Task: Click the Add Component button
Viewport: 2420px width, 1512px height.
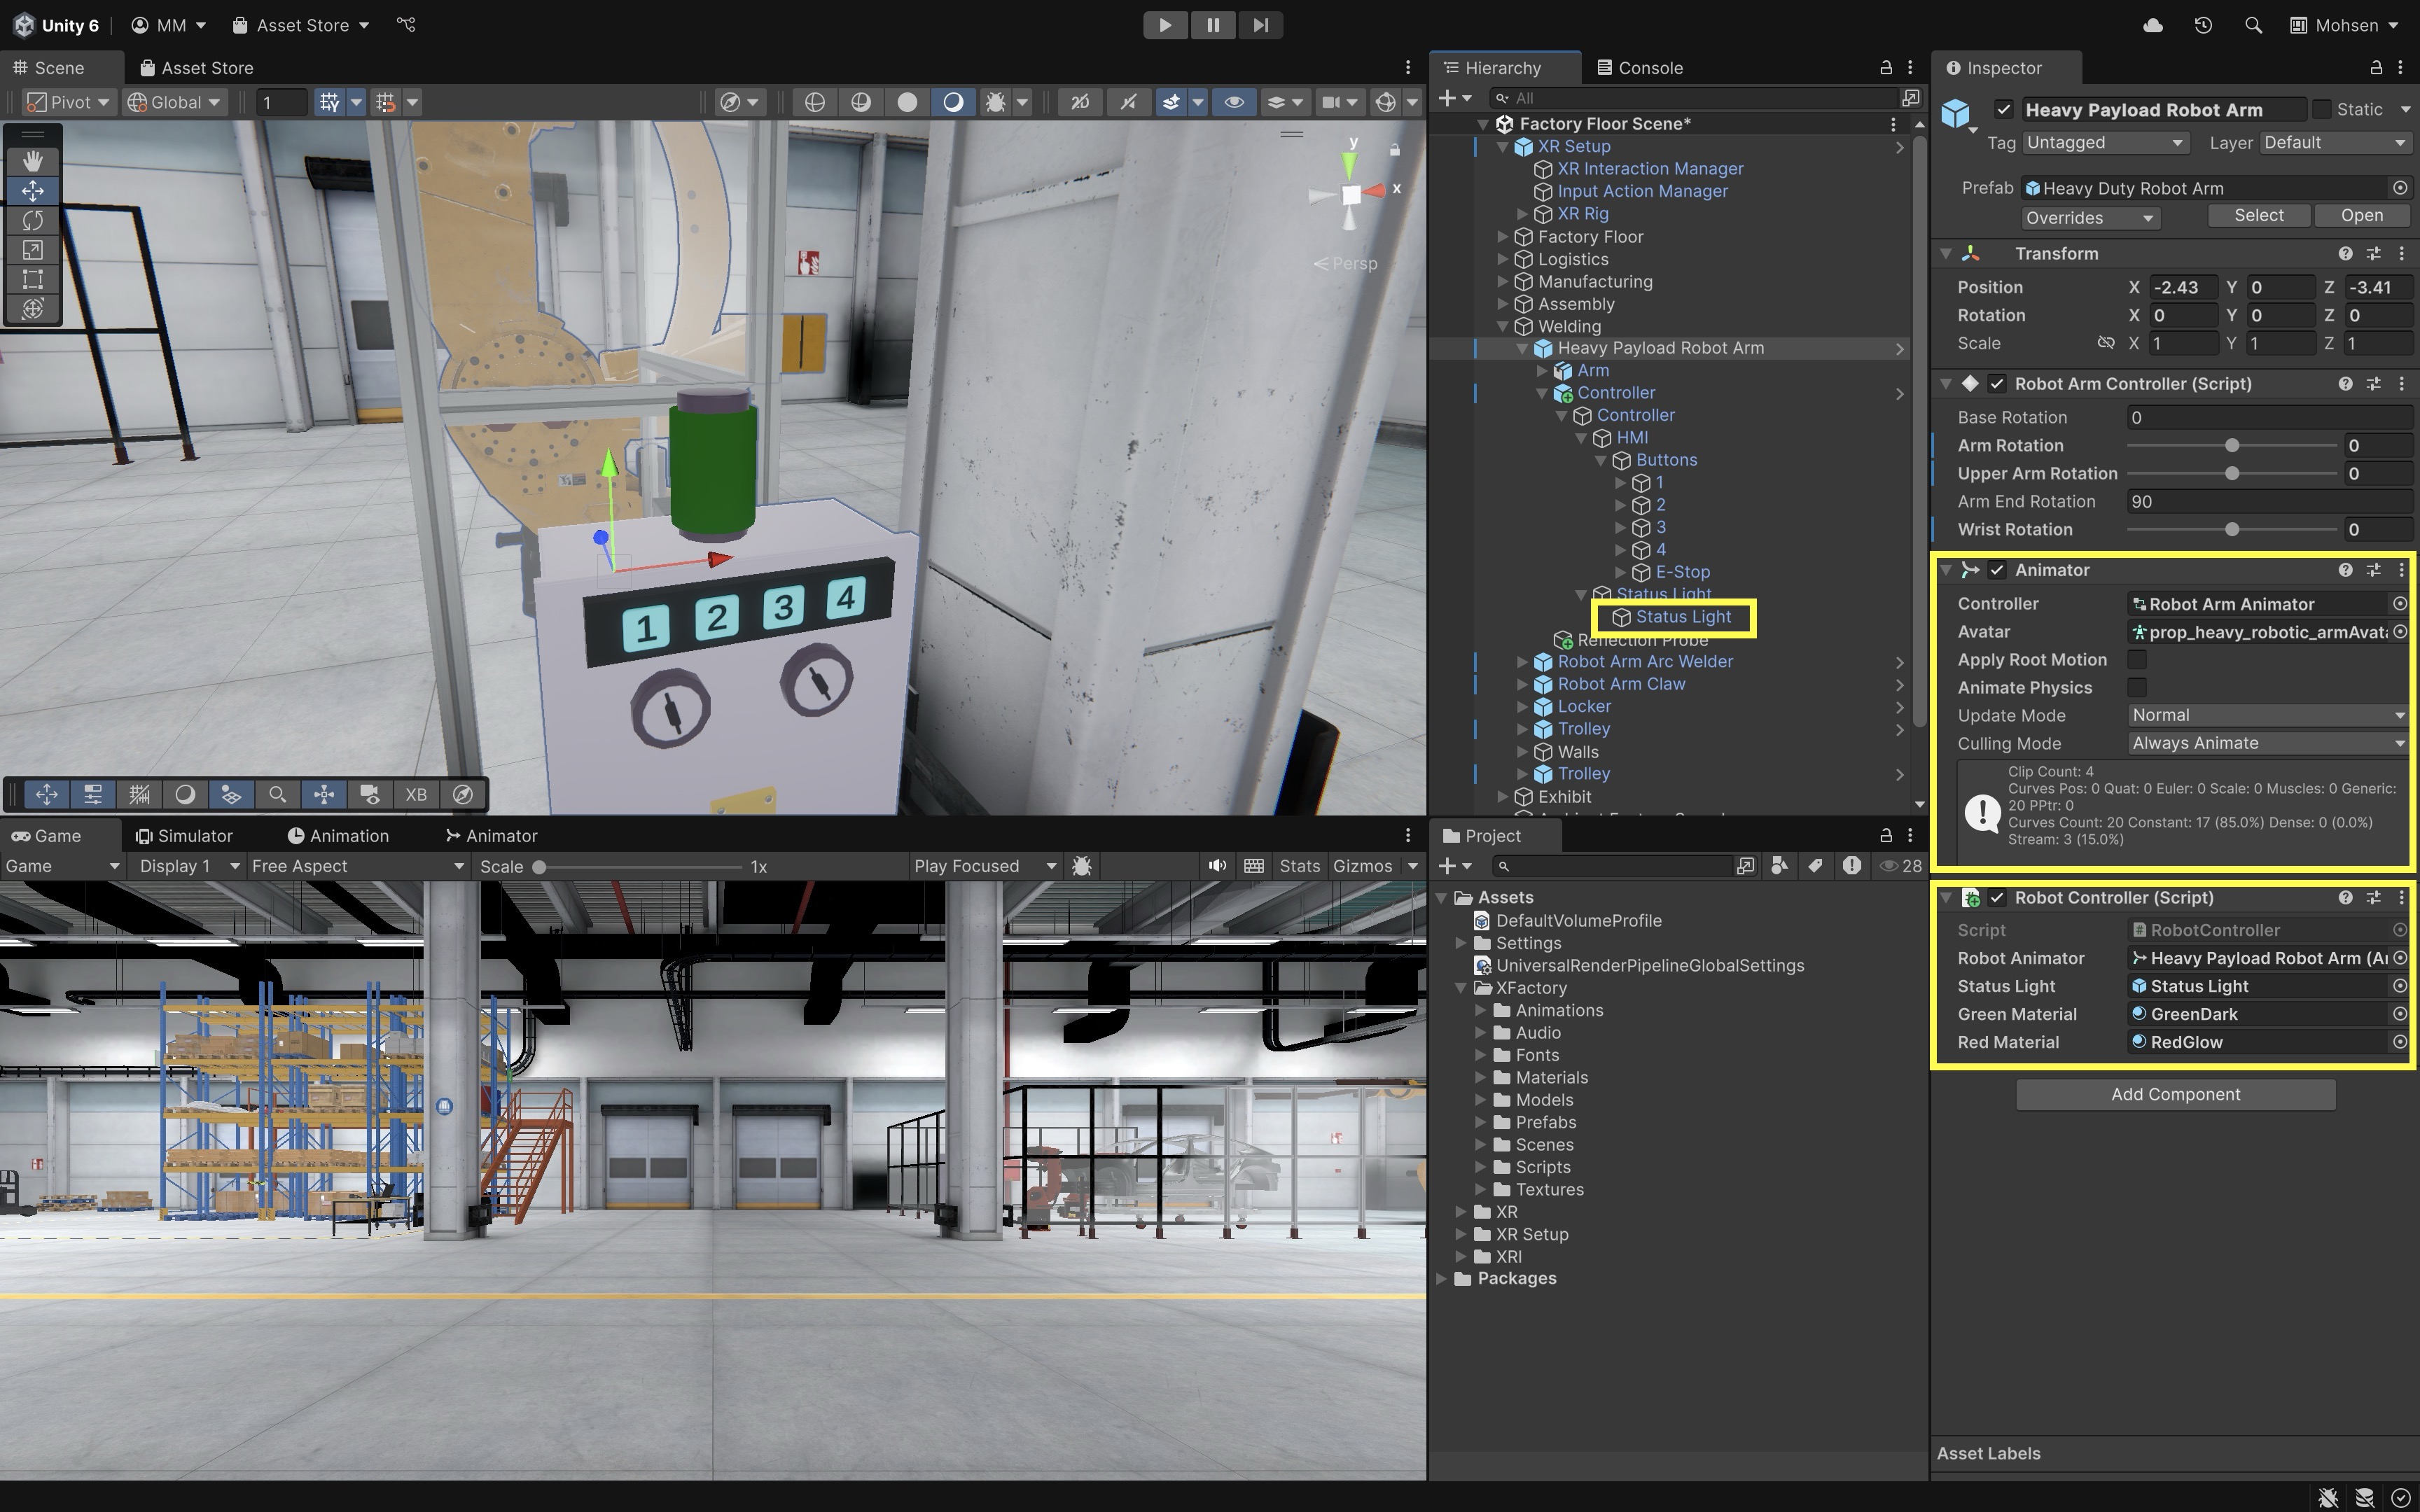Action: (x=2175, y=1094)
